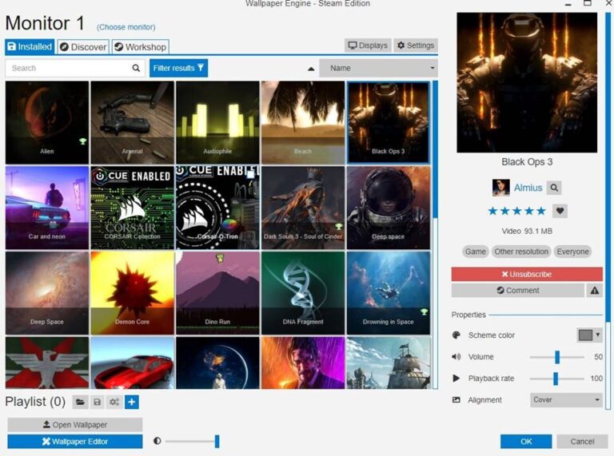Toggle the Game tag filter

pos(475,252)
